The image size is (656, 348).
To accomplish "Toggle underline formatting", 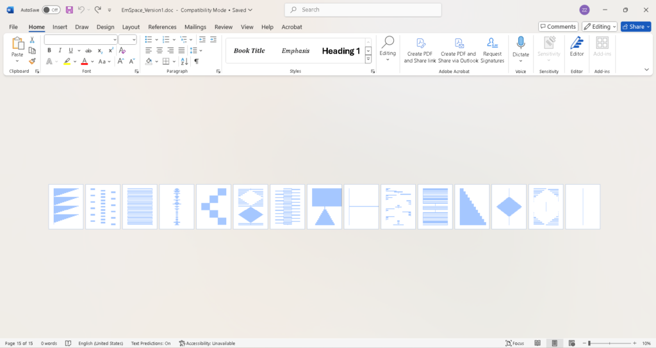I will coord(70,51).
